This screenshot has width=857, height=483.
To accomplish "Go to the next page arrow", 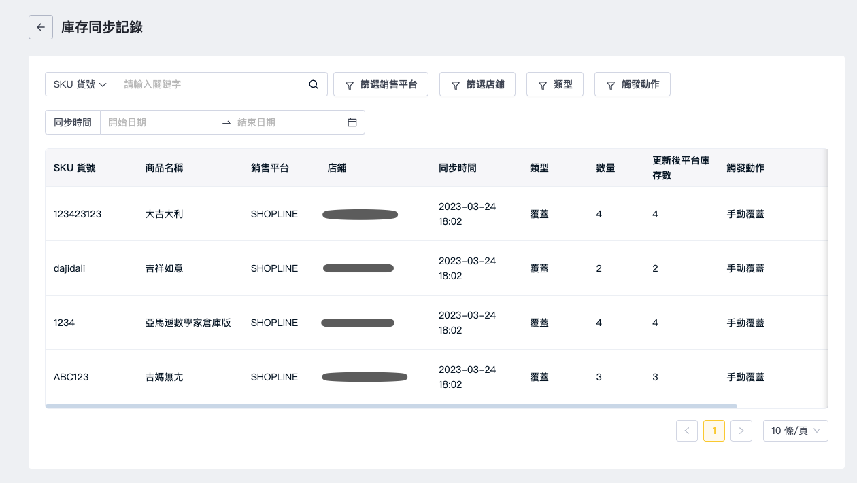I will pyautogui.click(x=741, y=431).
